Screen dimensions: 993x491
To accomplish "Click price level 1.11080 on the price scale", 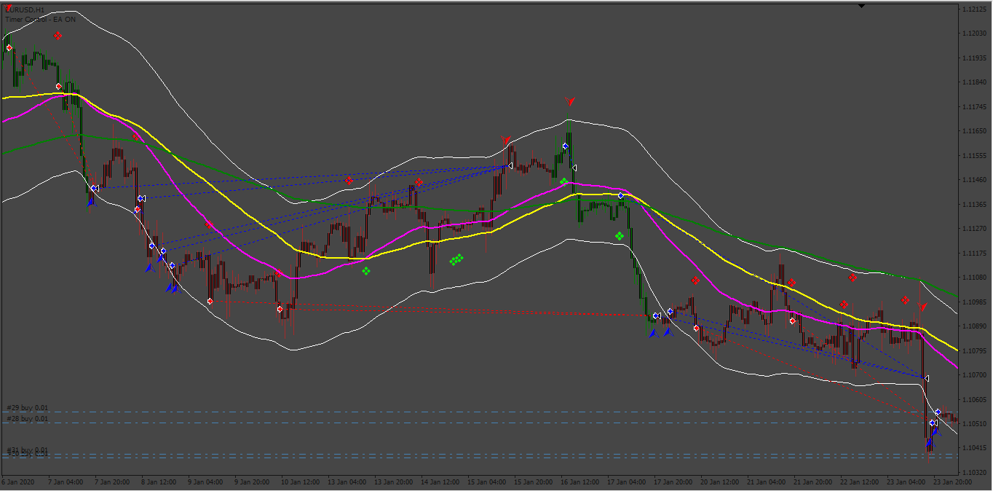I will pos(973,278).
